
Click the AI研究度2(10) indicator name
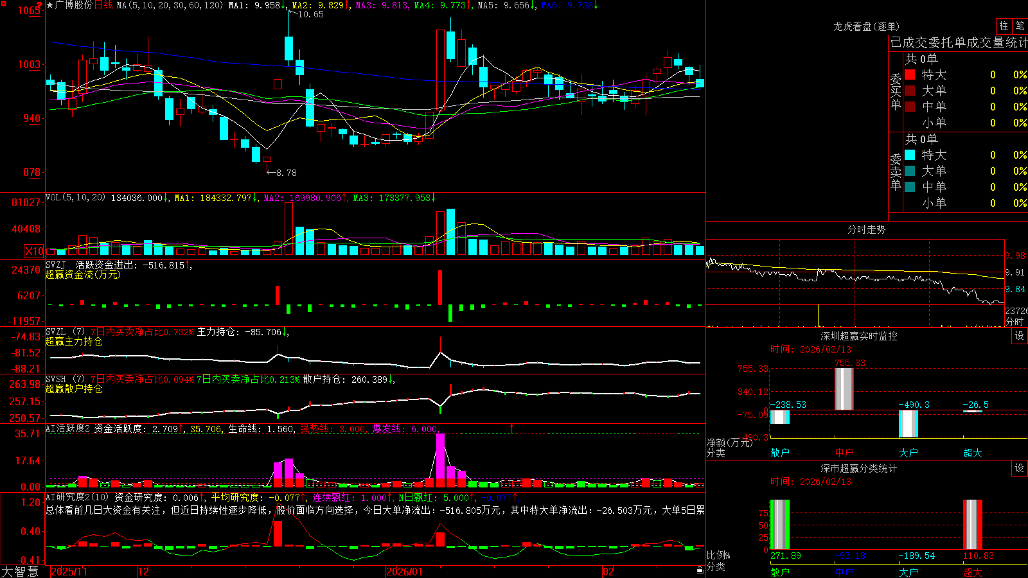(x=77, y=497)
